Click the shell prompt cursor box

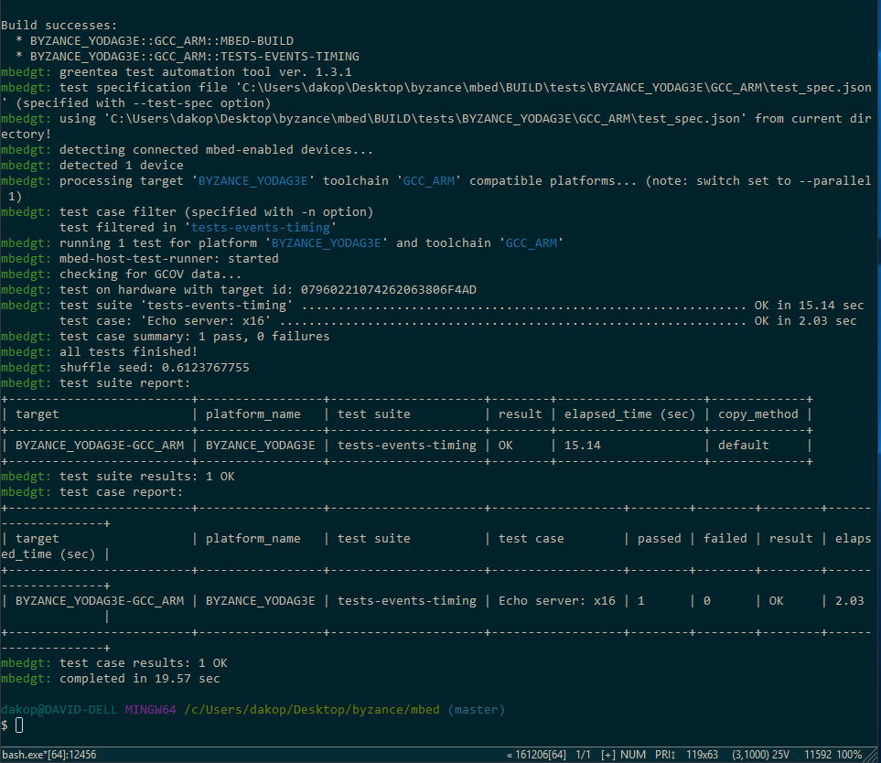(x=19, y=725)
